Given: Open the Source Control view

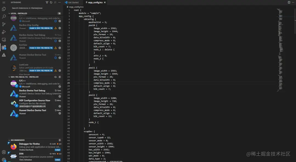Looking at the screenshot, I should [4, 24].
